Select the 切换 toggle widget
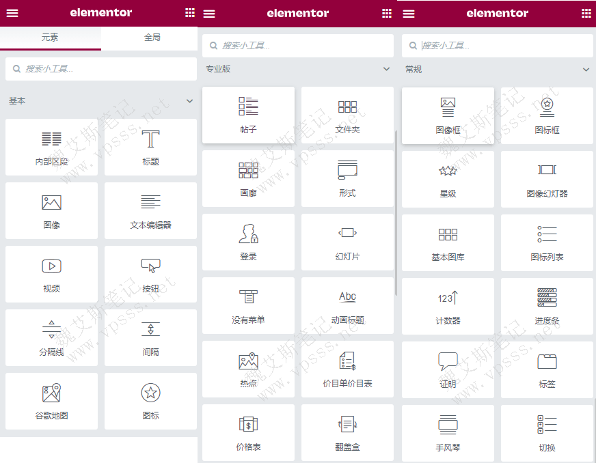This screenshot has width=596, height=463. coord(547,433)
